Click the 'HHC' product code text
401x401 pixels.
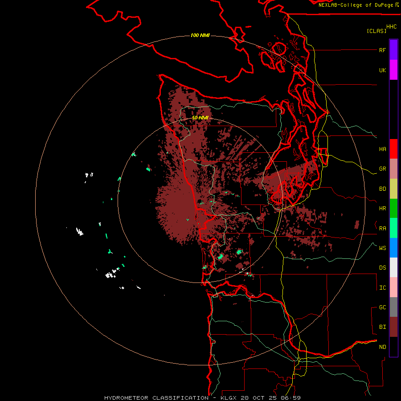click(x=391, y=27)
